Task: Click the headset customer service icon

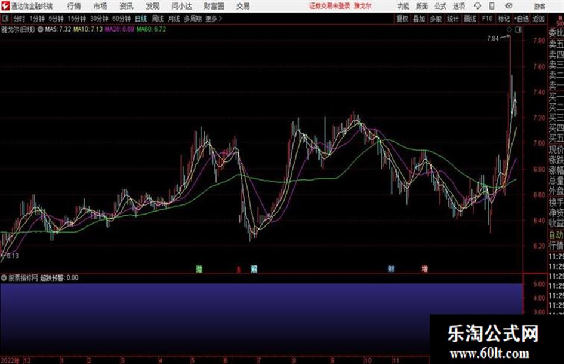Action: pos(477,6)
